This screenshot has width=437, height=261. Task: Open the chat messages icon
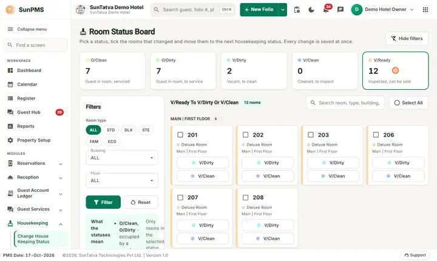pyautogui.click(x=340, y=10)
